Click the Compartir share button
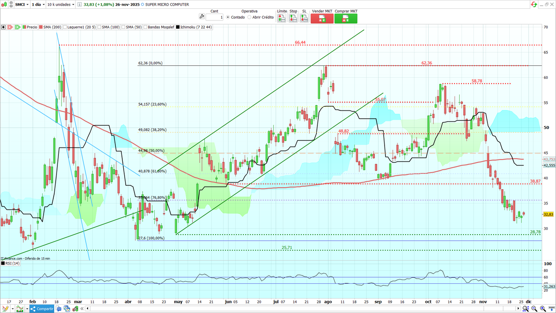This screenshot has width=556, height=313. (x=42, y=308)
